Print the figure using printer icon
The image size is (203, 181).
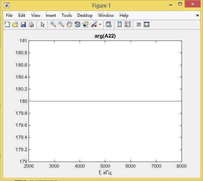point(31,24)
